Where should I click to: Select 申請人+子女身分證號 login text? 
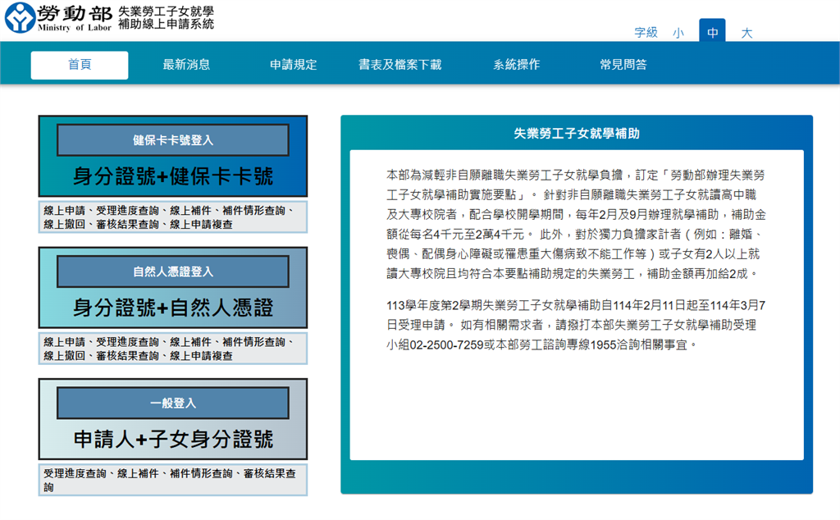173,439
